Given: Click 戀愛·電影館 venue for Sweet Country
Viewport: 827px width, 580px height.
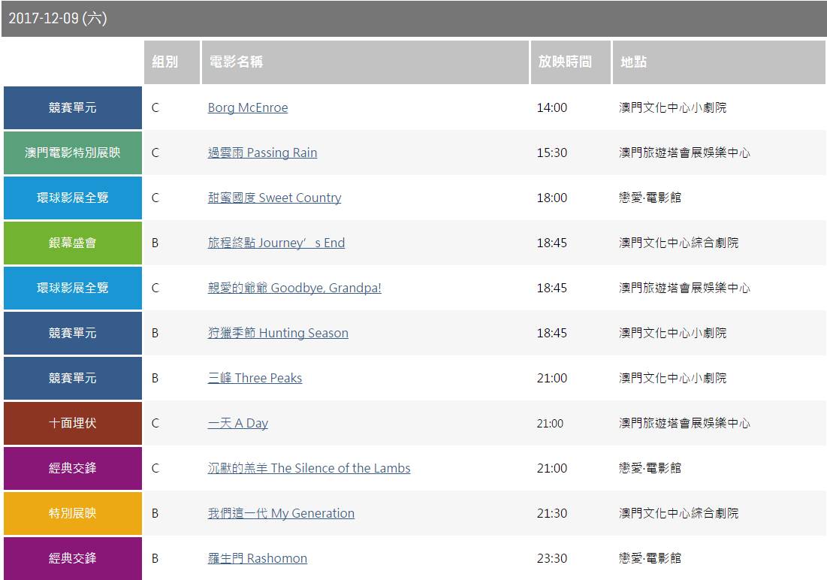Looking at the screenshot, I should (x=650, y=198).
